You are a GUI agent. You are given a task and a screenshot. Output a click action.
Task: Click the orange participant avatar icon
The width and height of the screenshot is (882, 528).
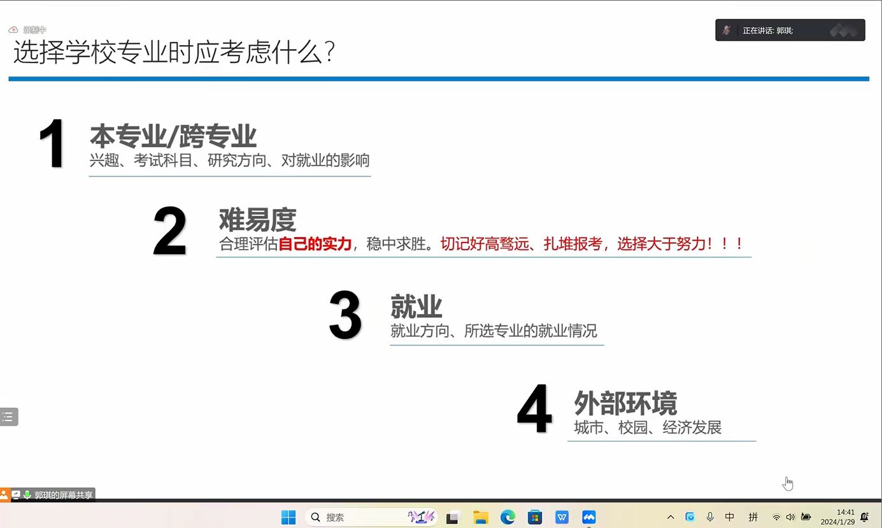click(4, 495)
